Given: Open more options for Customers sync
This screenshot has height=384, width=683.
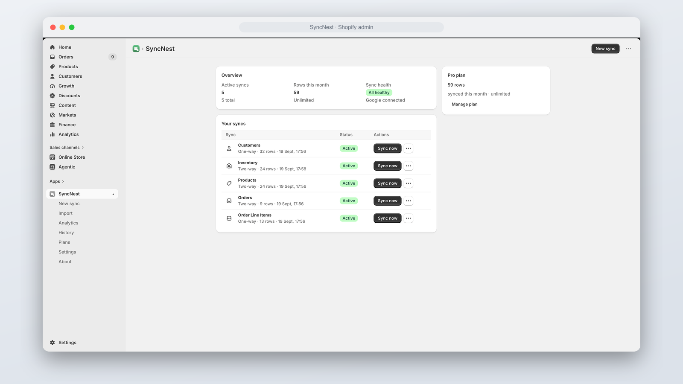Looking at the screenshot, I should click(409, 148).
